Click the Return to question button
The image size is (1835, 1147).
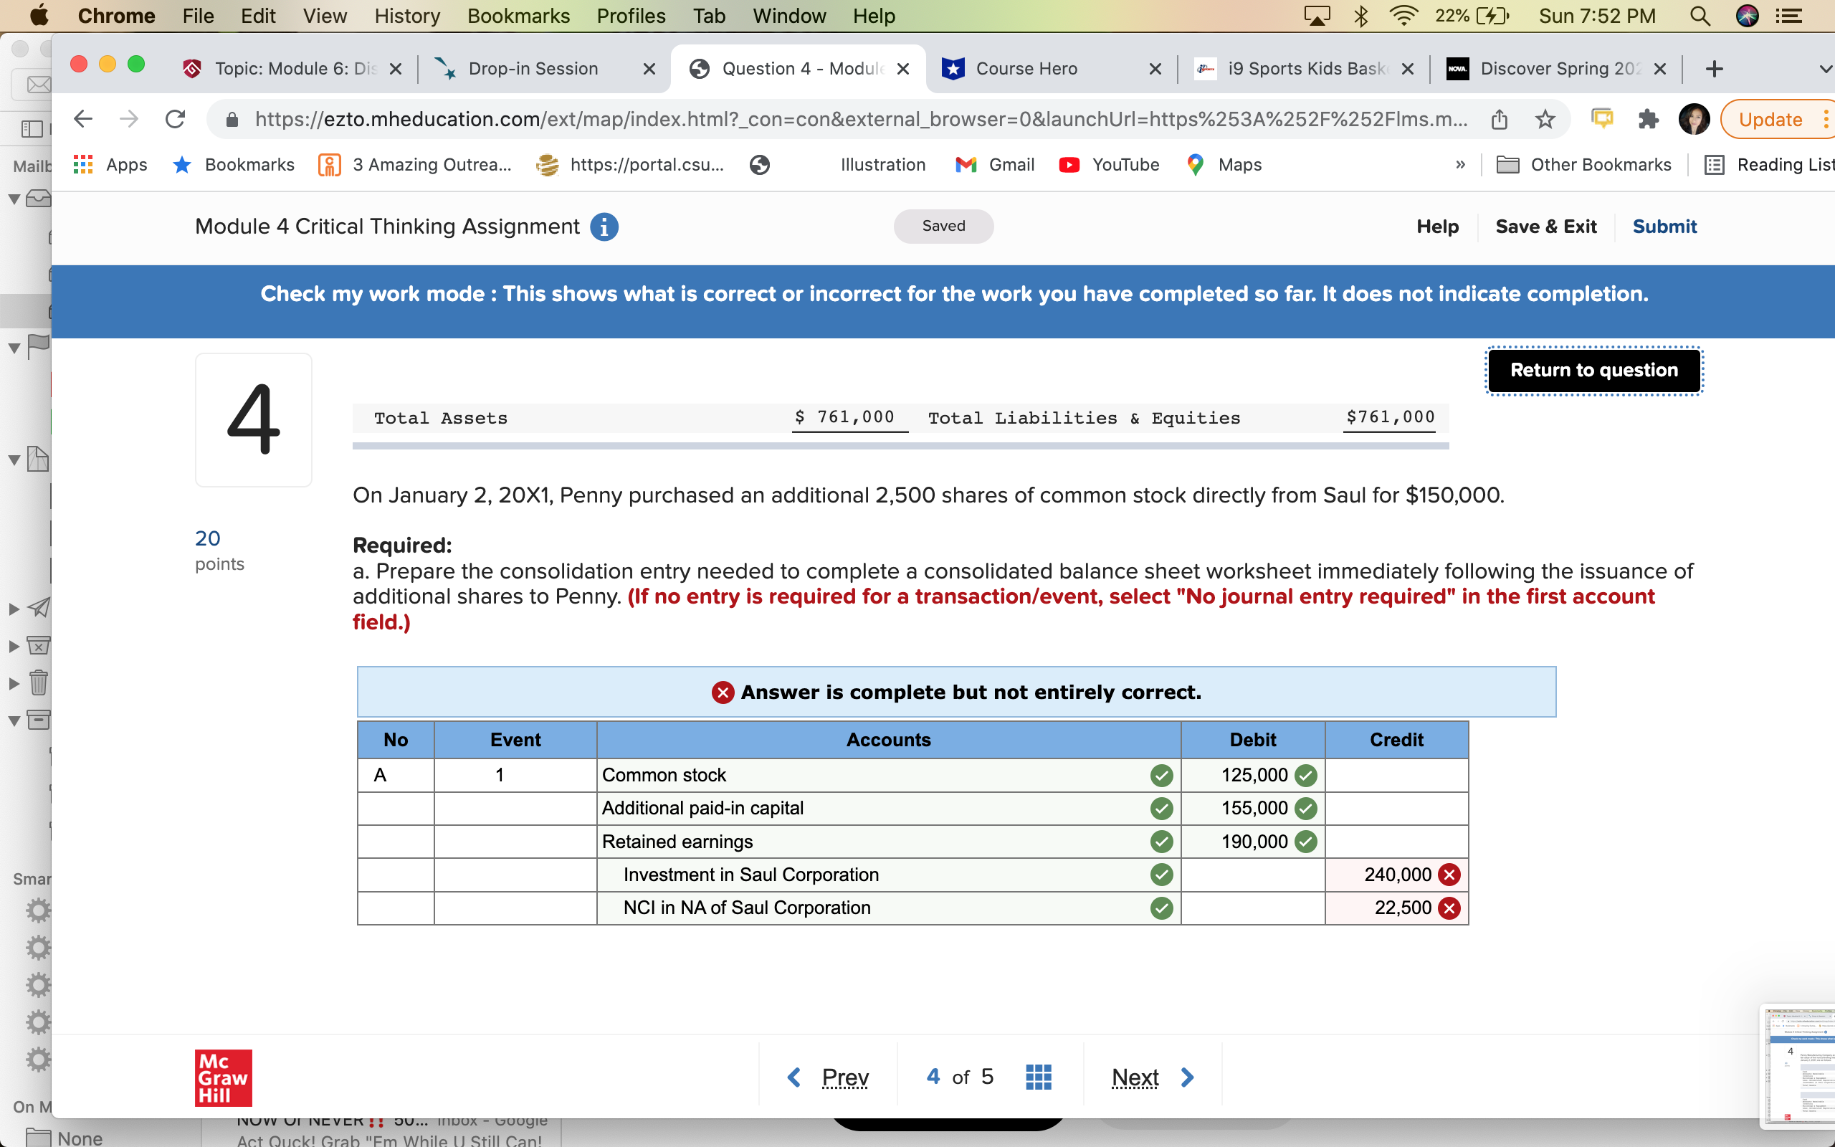[1594, 370]
